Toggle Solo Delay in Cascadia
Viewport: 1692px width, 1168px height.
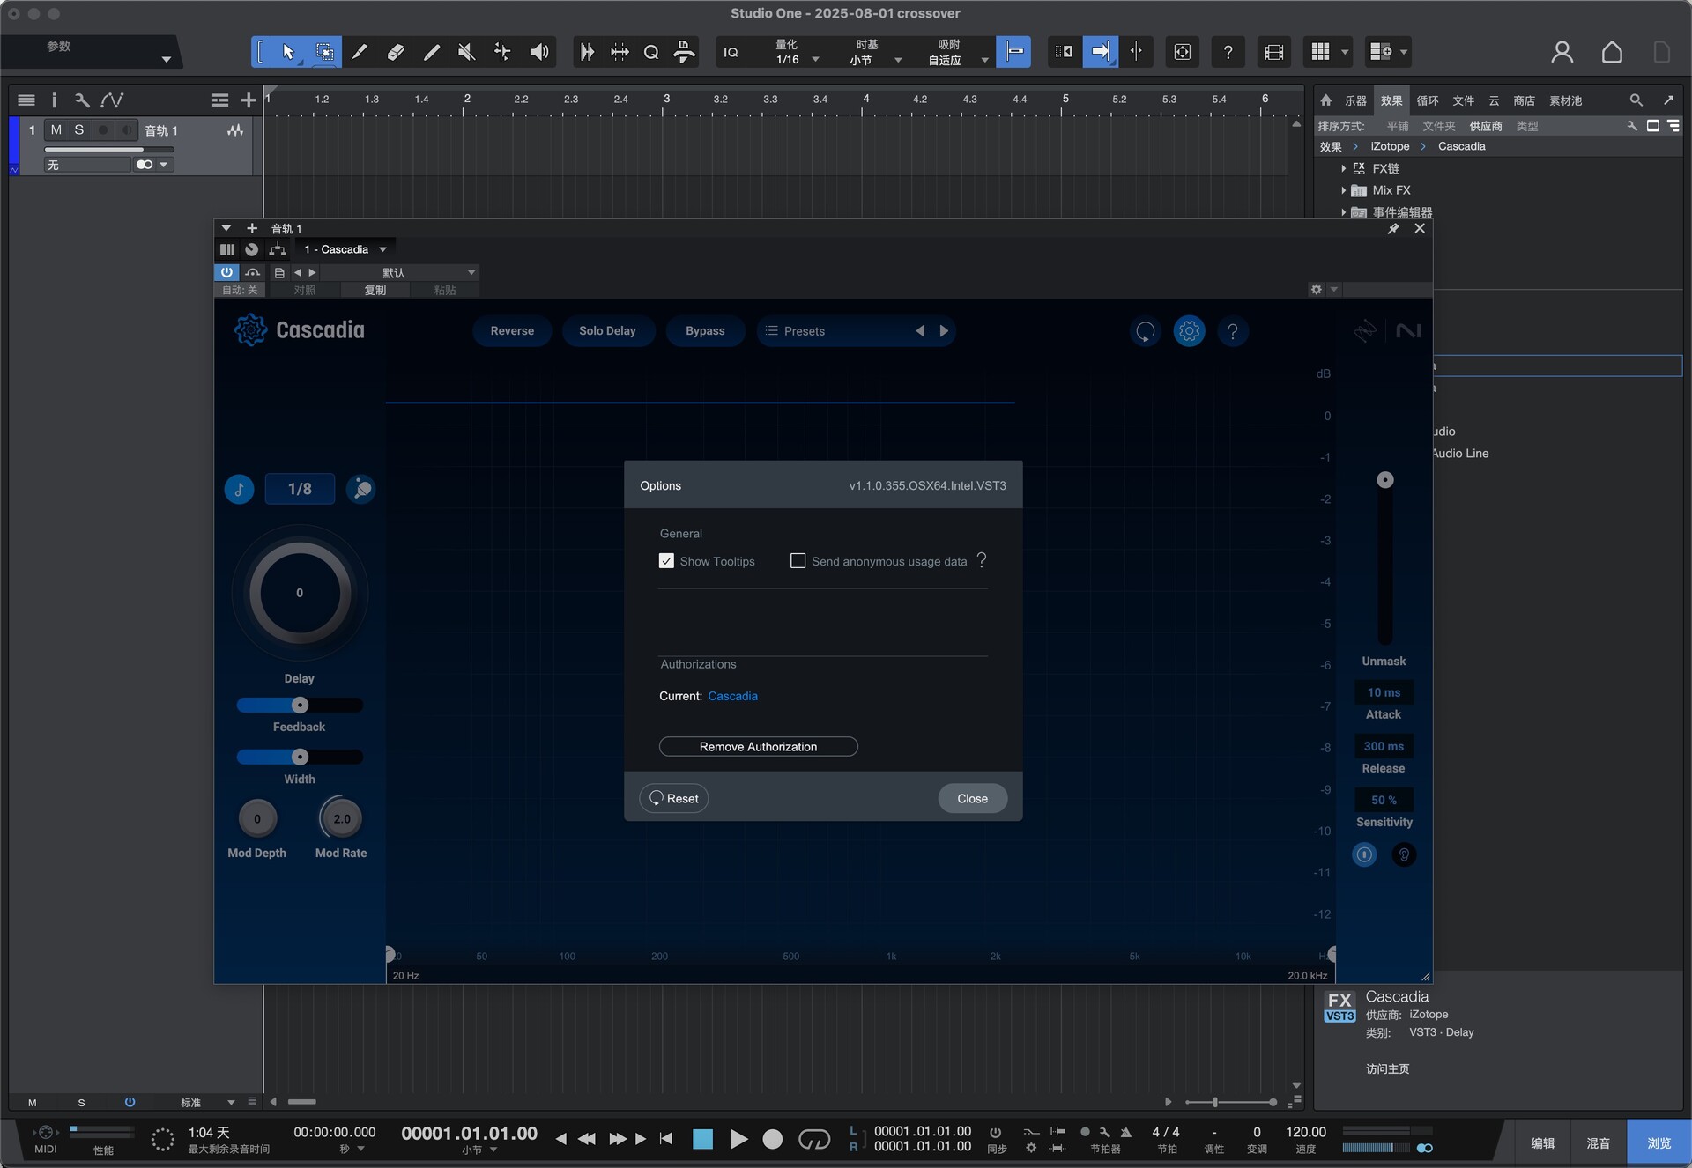(607, 331)
